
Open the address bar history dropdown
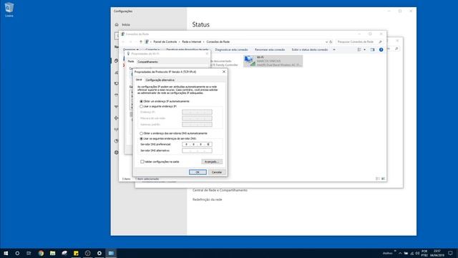tap(326, 42)
